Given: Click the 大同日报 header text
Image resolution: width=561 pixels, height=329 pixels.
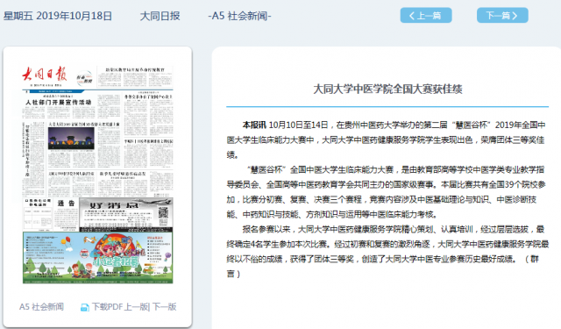Looking at the screenshot, I should 160,16.
